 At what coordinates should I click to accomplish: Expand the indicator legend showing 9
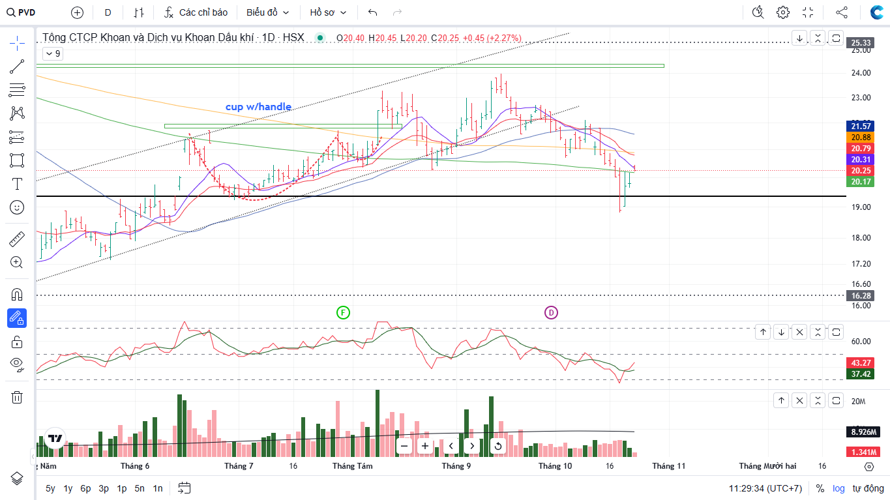(x=53, y=53)
